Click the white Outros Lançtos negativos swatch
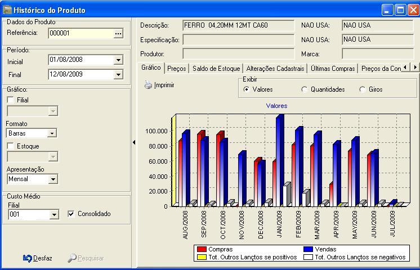Image resolution: width=420 pixels, height=270 pixels. tap(309, 257)
